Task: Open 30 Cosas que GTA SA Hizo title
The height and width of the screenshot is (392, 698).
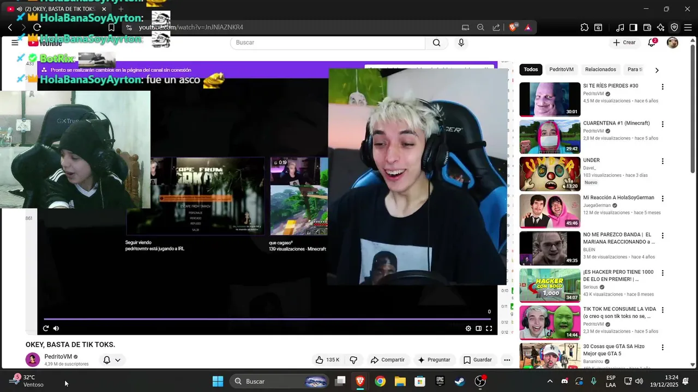Action: [615, 350]
